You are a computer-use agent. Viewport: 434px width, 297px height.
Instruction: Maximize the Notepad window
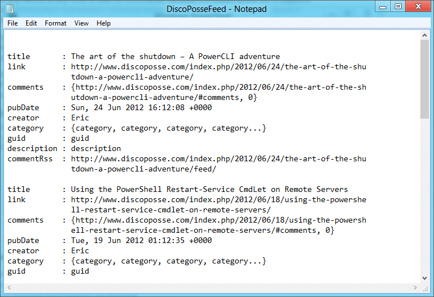pos(398,6)
